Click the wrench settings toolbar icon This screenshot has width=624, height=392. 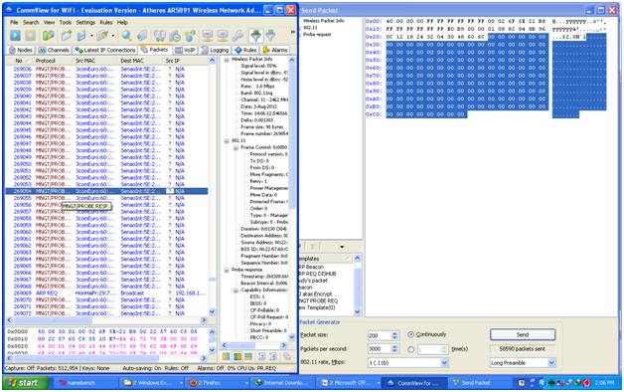pyautogui.click(x=238, y=36)
